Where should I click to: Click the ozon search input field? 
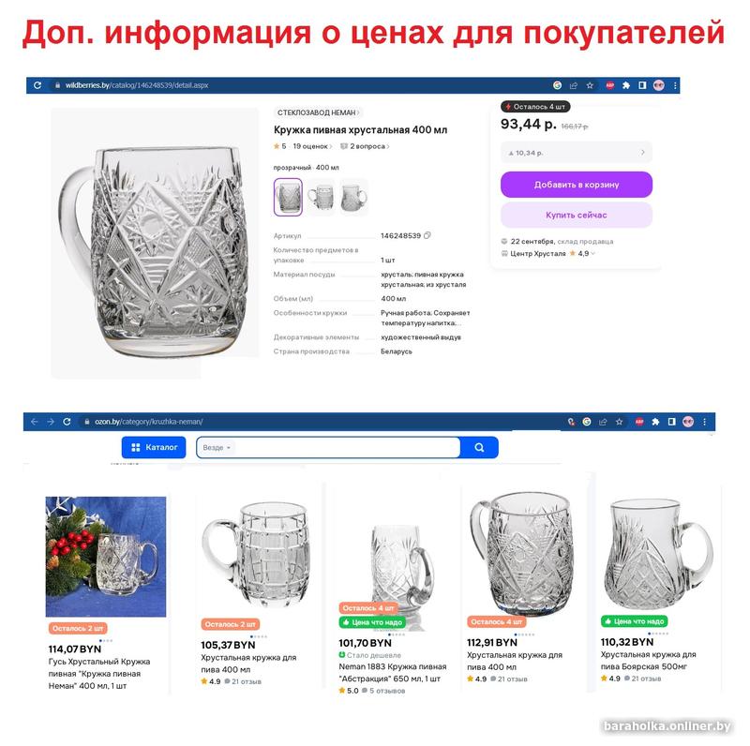347,448
